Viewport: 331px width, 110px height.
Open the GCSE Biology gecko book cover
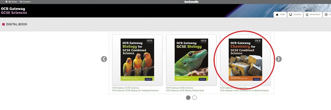coord(191,60)
